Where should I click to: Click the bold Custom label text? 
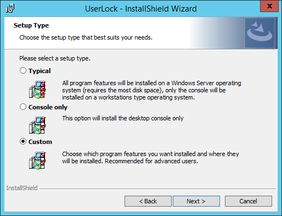click(40, 142)
